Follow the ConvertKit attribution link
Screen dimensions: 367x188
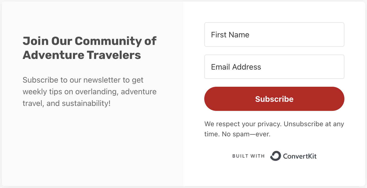click(x=274, y=156)
